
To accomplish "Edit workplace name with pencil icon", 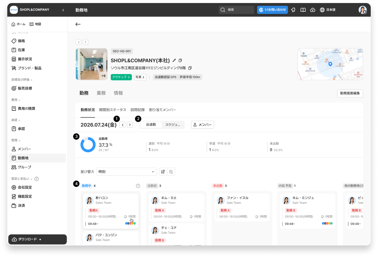I will 174,60.
